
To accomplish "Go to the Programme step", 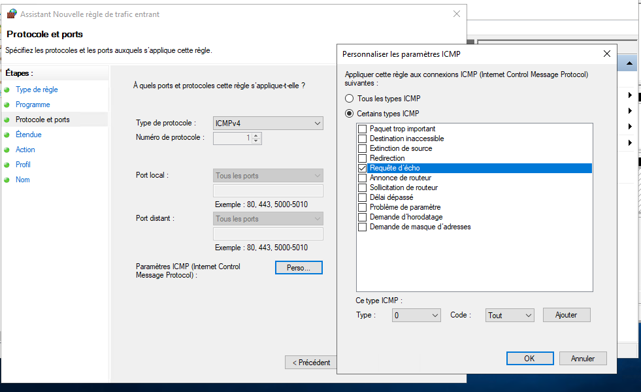I will [33, 105].
